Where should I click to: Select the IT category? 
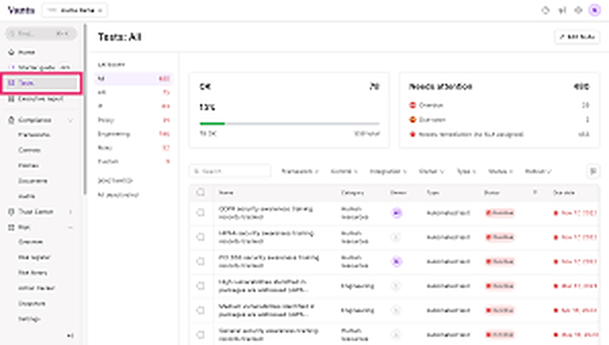pos(134,106)
